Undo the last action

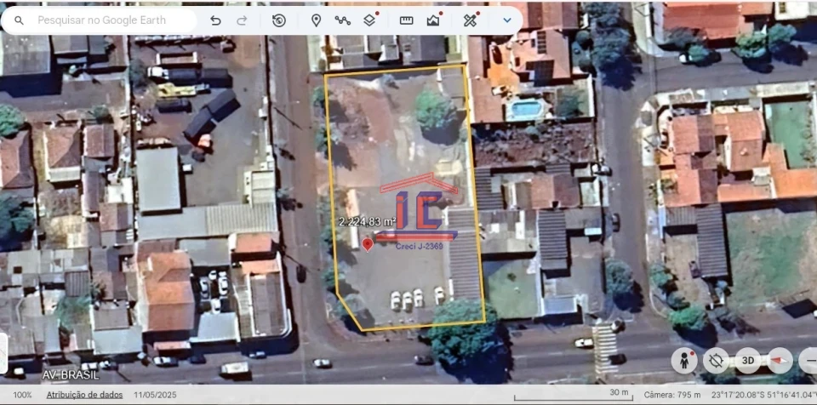coord(215,20)
